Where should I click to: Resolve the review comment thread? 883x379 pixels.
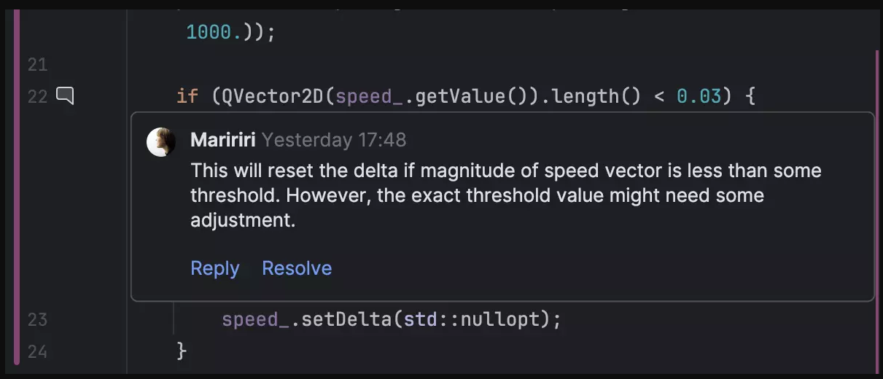(297, 268)
